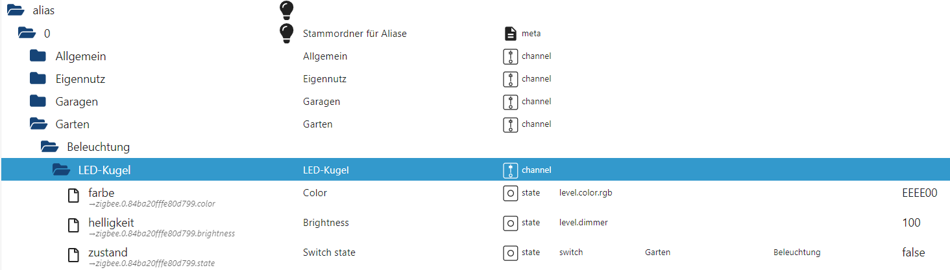Select the helligkeit state entry
The width and height of the screenshot is (950, 270).
click(111, 223)
